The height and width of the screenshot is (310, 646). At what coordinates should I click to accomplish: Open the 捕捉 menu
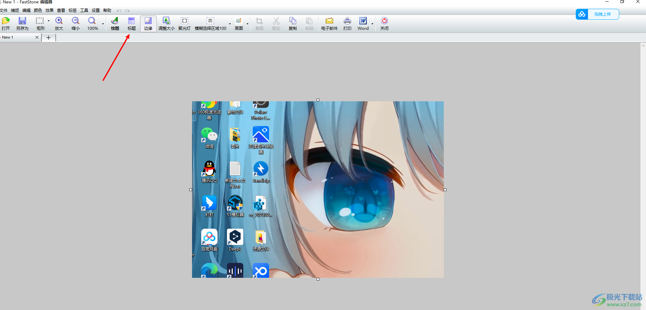click(15, 11)
